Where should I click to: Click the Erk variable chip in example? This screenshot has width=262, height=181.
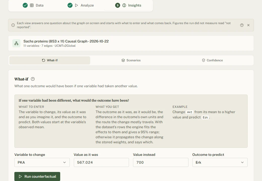click(205, 117)
